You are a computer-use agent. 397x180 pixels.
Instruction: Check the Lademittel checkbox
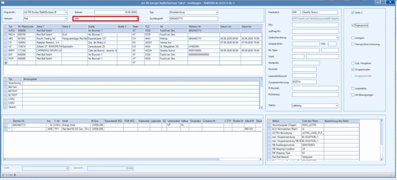click(x=353, y=89)
